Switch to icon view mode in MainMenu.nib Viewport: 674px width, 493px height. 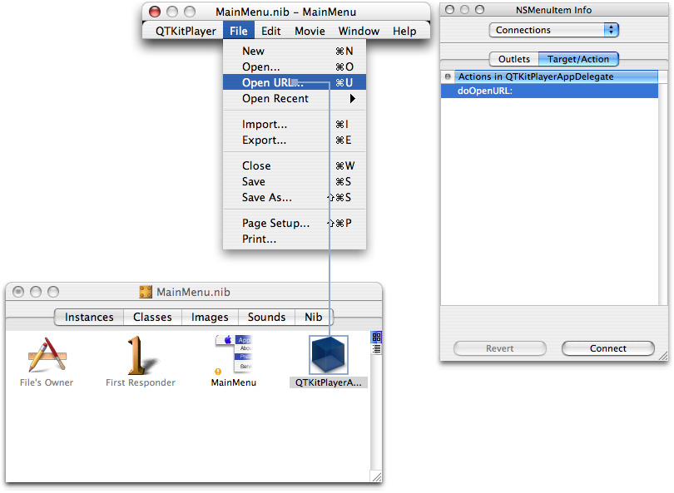[x=376, y=337]
